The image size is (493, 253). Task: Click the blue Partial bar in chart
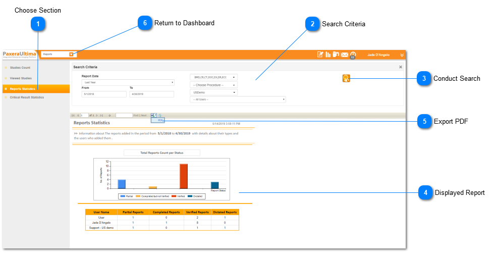[122, 184]
